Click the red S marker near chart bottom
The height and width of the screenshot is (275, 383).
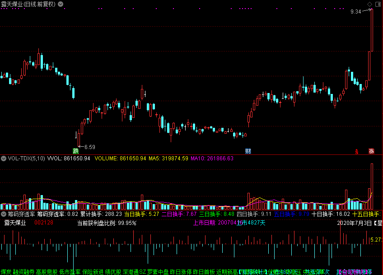pyautogui.click(x=357, y=151)
